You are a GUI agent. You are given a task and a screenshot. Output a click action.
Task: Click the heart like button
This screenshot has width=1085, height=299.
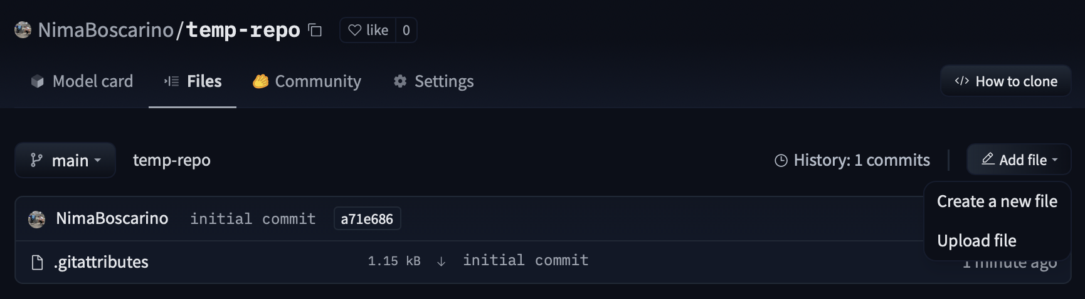(x=368, y=30)
